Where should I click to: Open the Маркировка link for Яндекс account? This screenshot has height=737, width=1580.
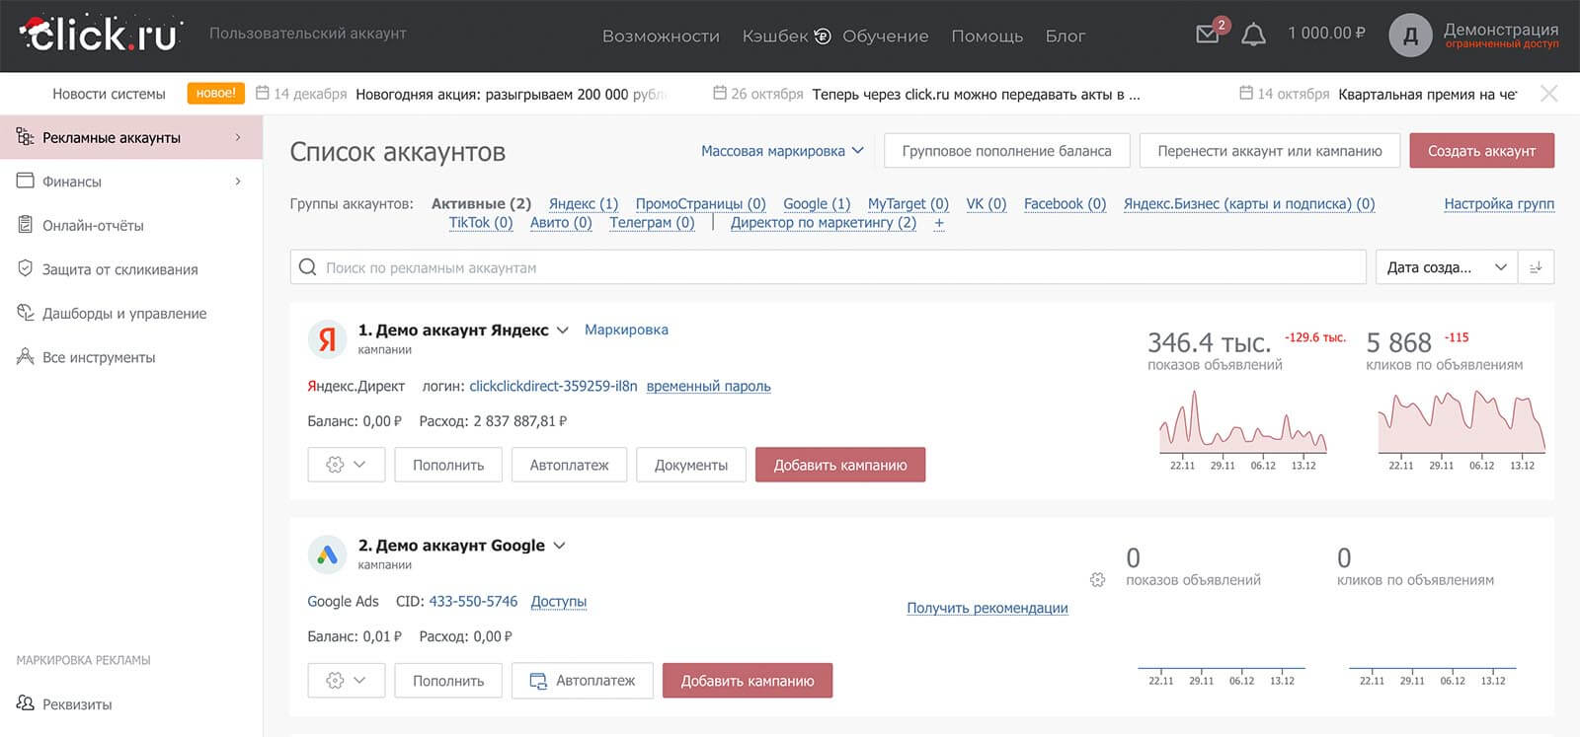tap(626, 330)
